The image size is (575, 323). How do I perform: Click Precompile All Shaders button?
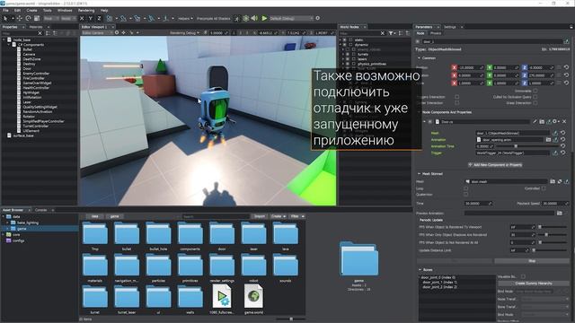214,18
